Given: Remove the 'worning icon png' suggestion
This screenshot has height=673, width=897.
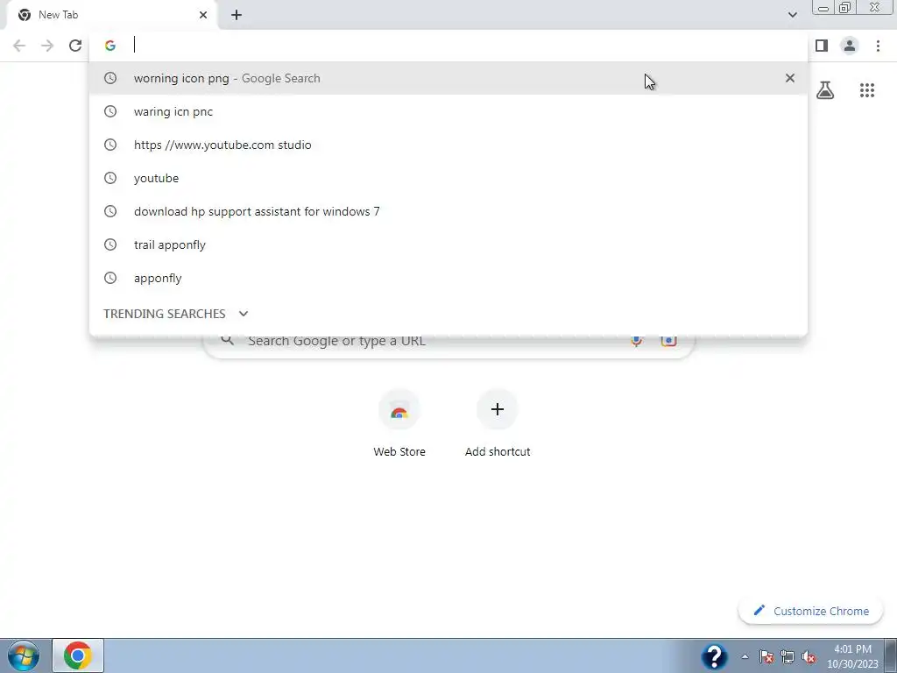Looking at the screenshot, I should 790,78.
